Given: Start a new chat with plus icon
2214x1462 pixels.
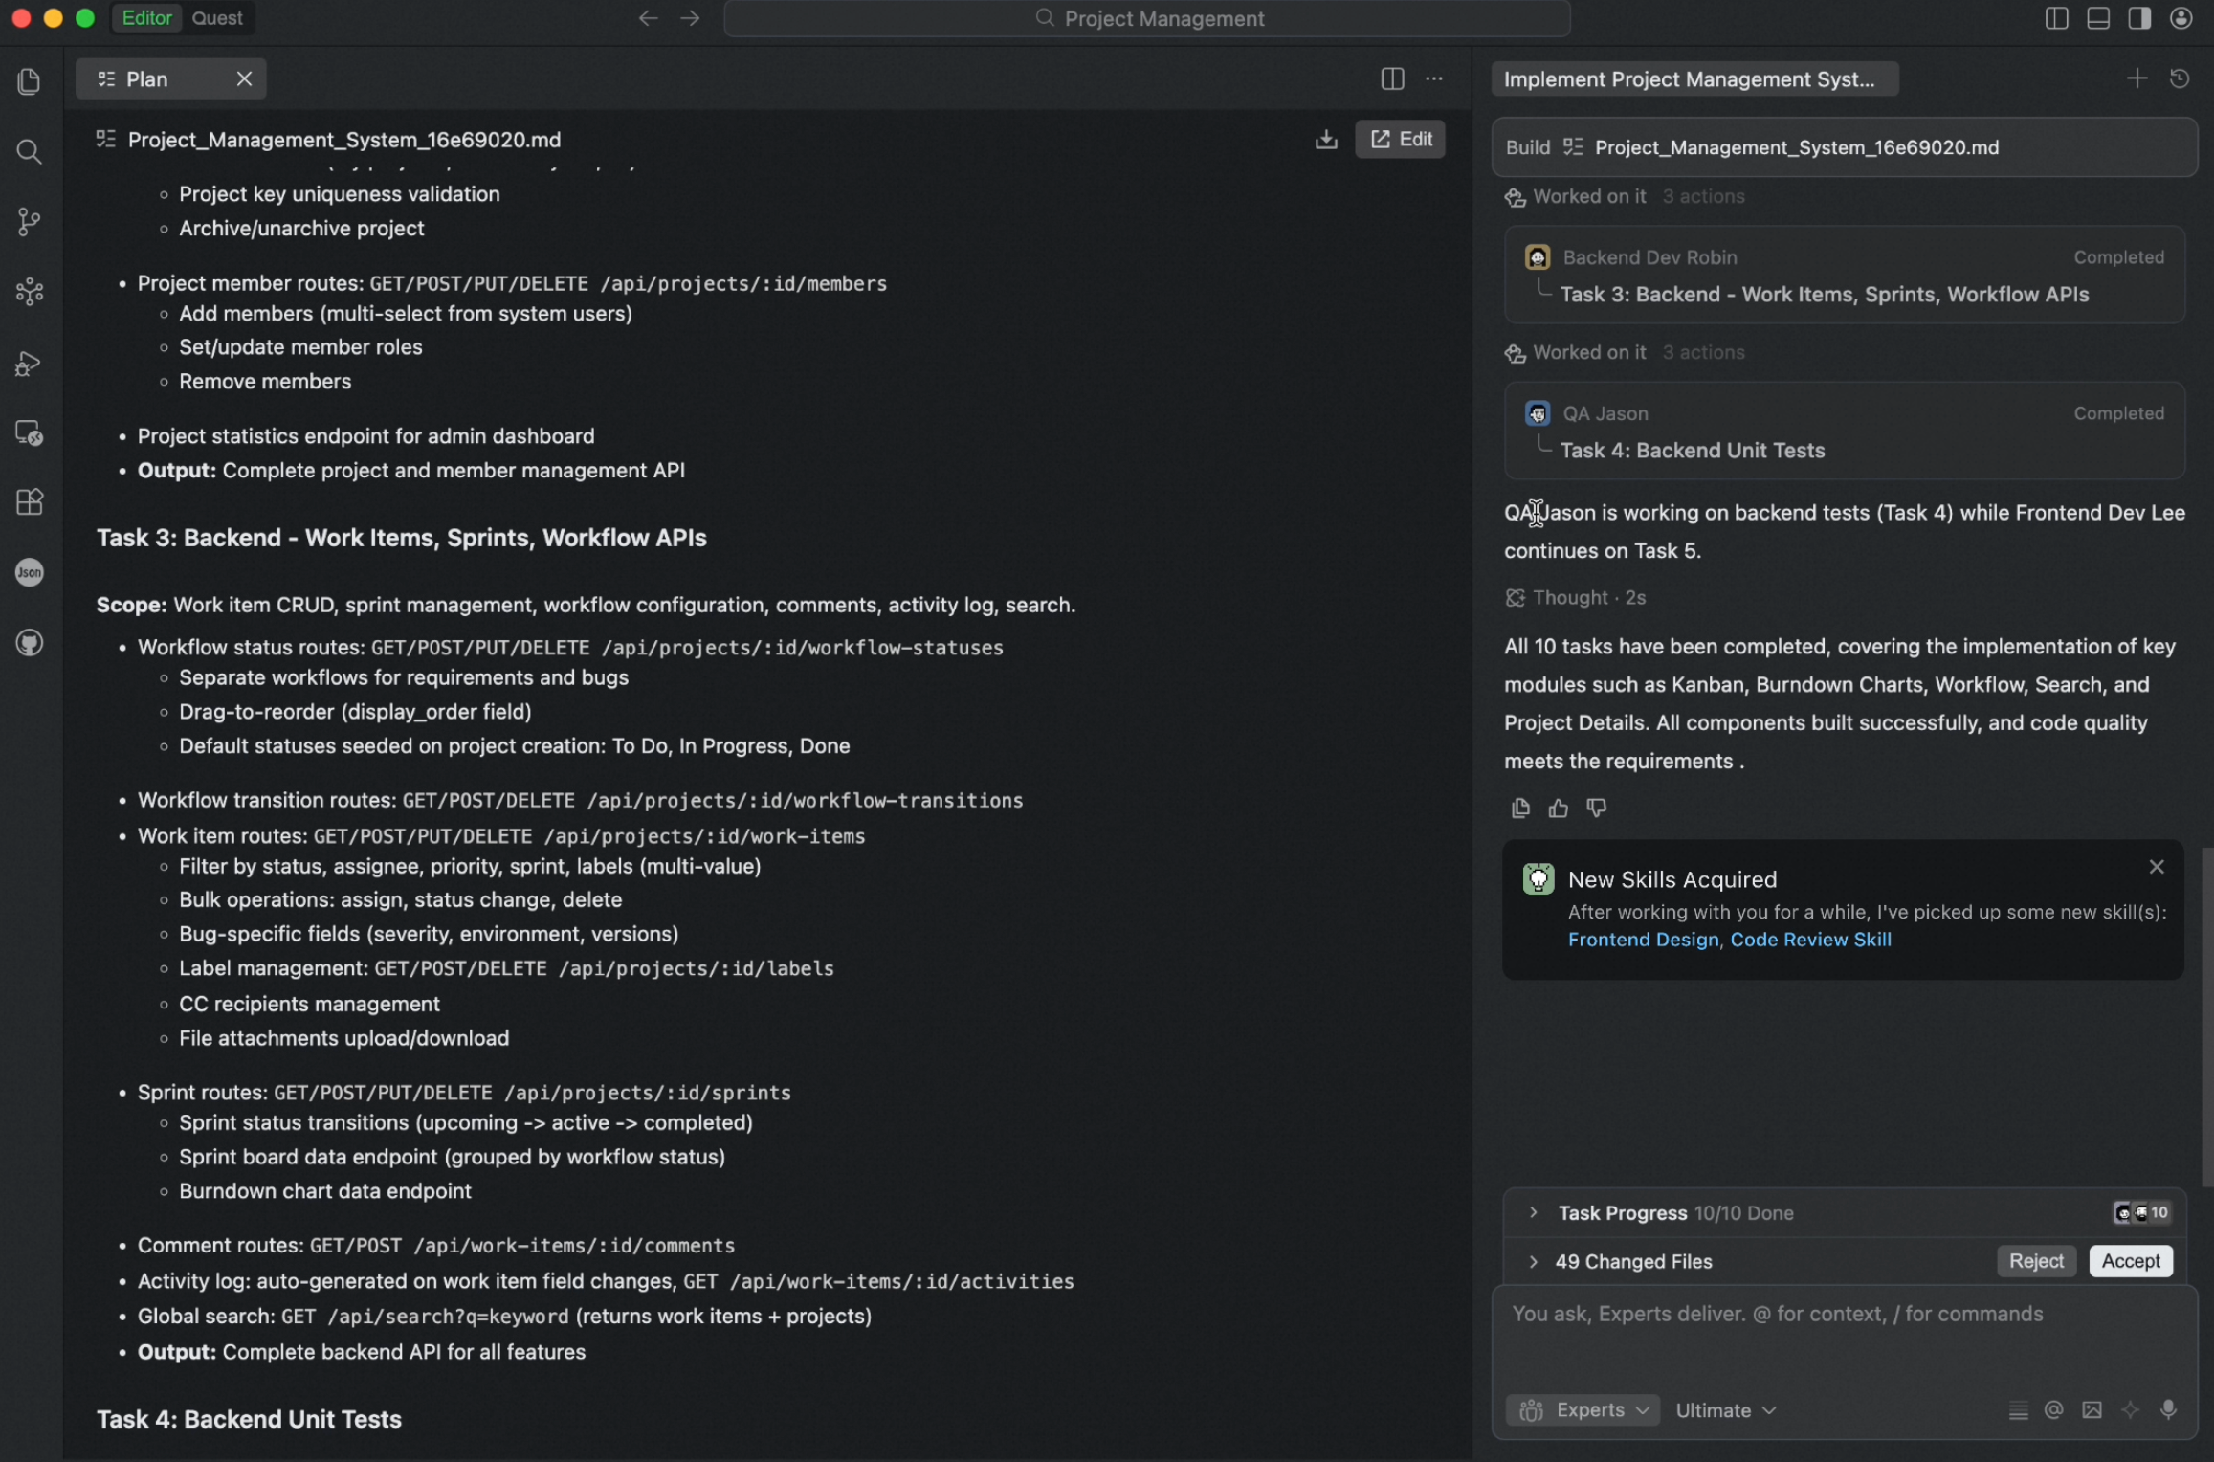Looking at the screenshot, I should [x=2136, y=78].
